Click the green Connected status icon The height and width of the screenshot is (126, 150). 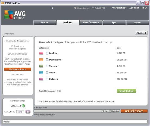[x=23, y=106]
